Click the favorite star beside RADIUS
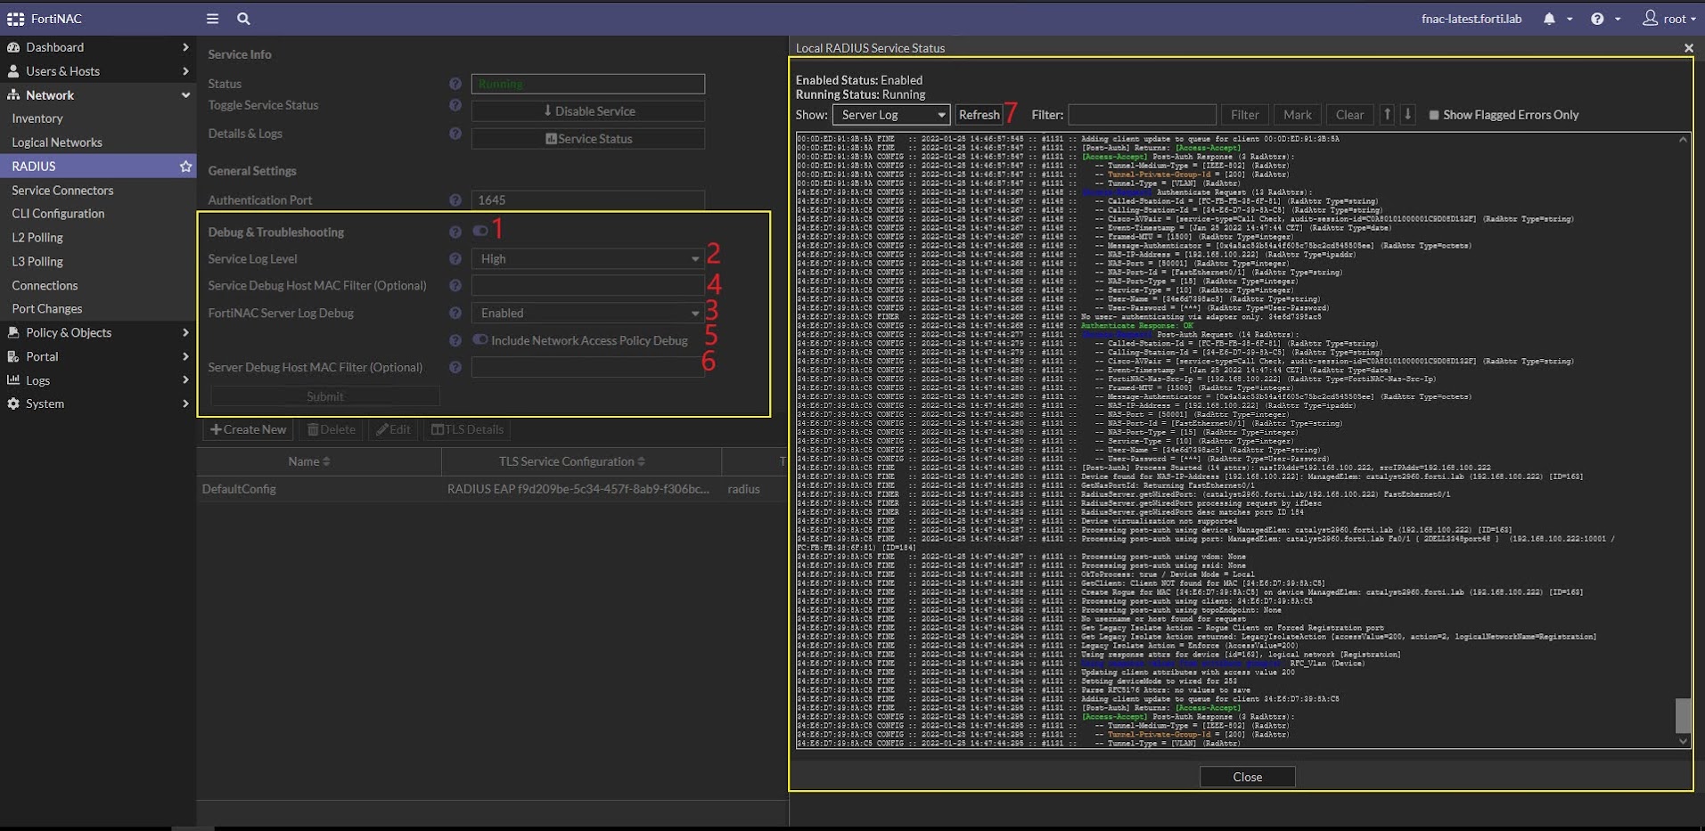The width and height of the screenshot is (1705, 831). coord(185,167)
